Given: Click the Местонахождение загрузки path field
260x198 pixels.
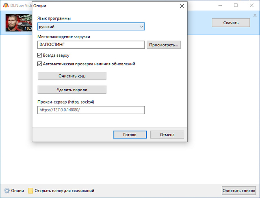Looking at the screenshot, I should [x=91, y=45].
